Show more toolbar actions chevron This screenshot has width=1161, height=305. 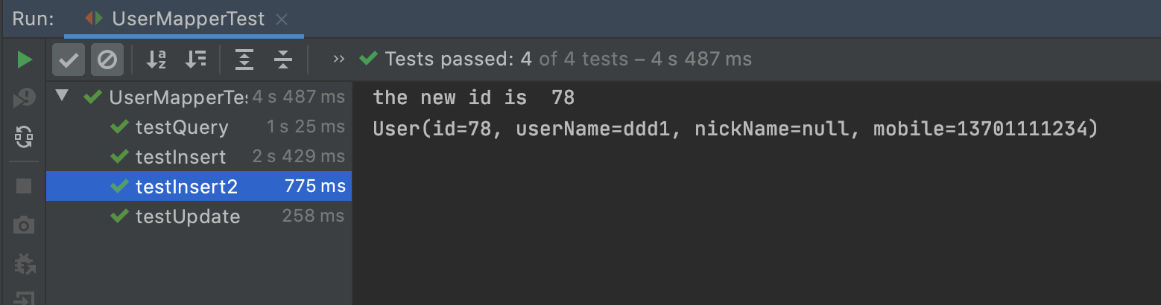point(339,59)
